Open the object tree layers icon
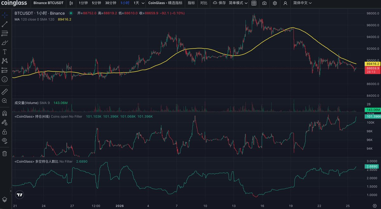Viewport: 381px width, 209px height. click(x=5, y=199)
